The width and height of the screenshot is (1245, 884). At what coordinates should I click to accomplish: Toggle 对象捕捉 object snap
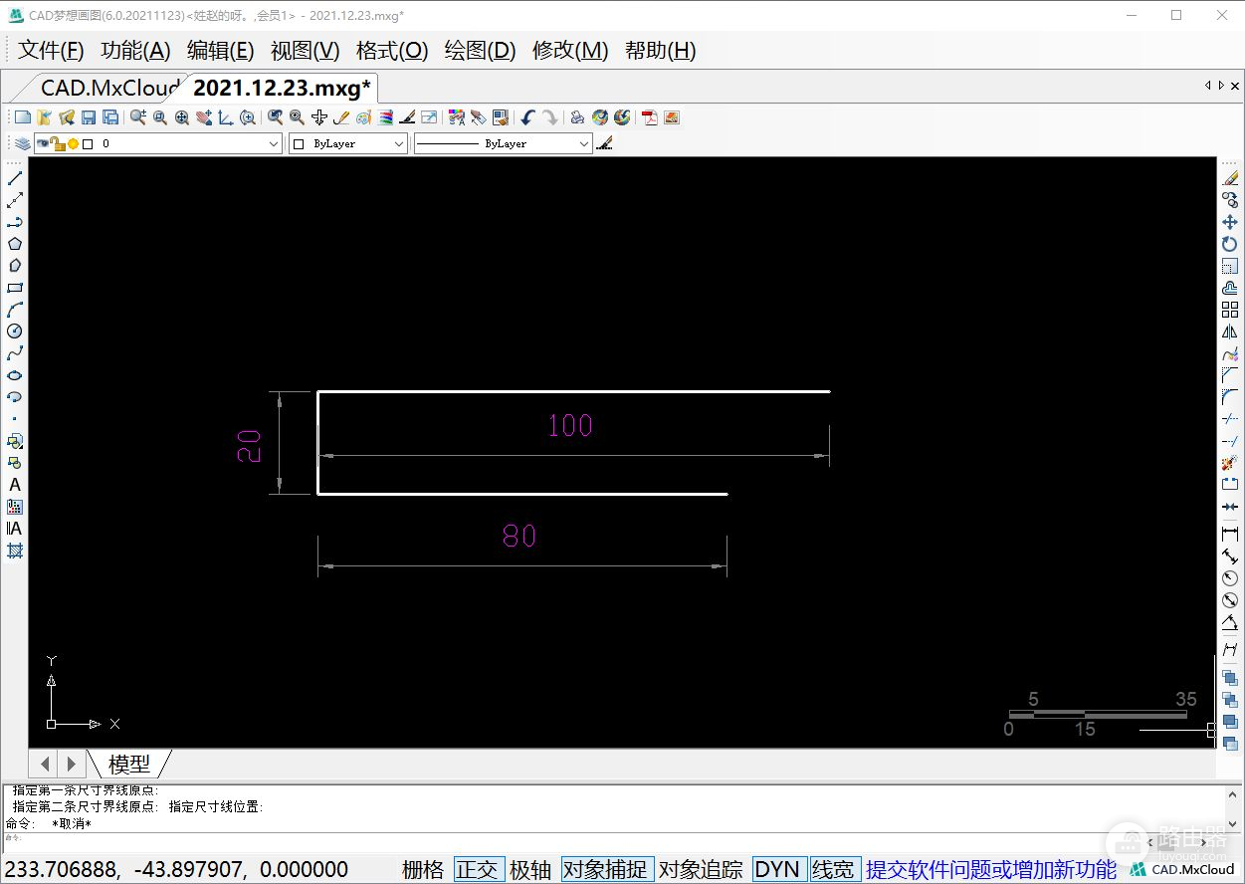(x=606, y=869)
